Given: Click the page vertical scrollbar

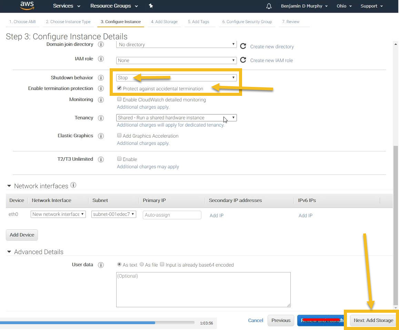Looking at the screenshot, I should pyautogui.click(x=396, y=225).
